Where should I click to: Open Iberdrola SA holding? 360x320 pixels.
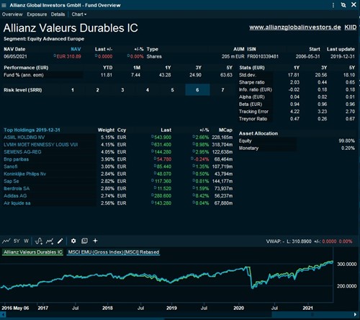[17, 189]
